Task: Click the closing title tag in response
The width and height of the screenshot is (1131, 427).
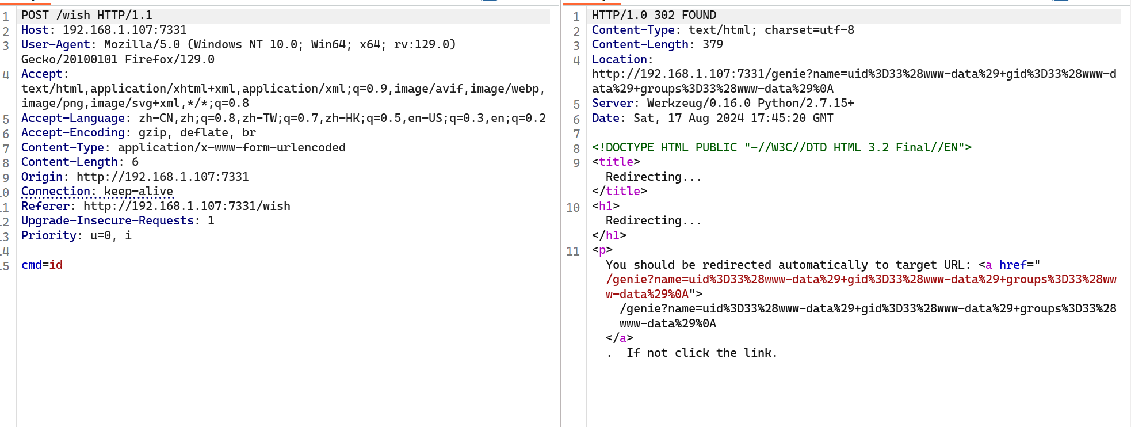Action: coord(620,191)
